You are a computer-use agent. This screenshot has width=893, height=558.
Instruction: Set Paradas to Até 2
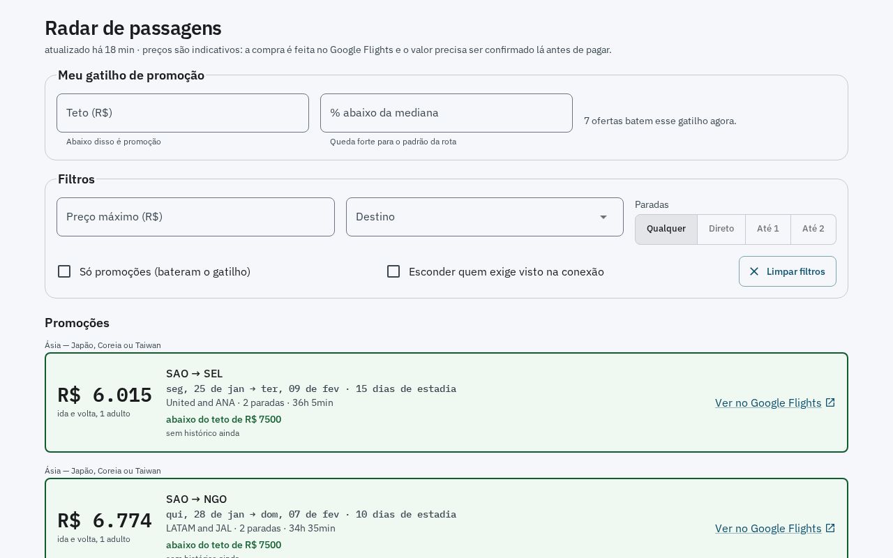(x=813, y=229)
